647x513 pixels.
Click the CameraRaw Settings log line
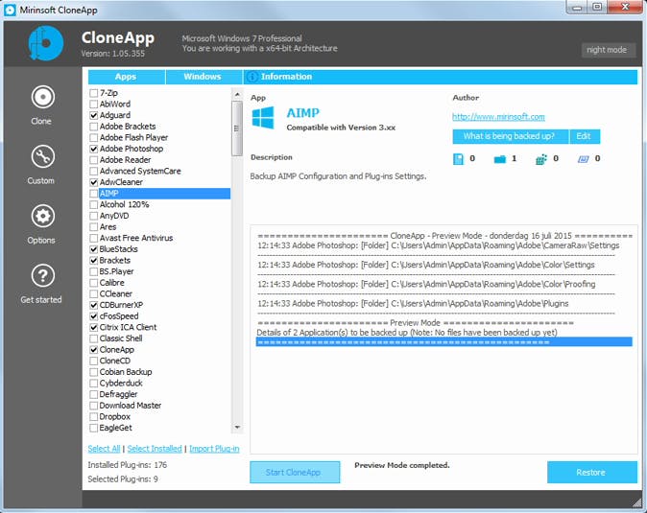(439, 245)
